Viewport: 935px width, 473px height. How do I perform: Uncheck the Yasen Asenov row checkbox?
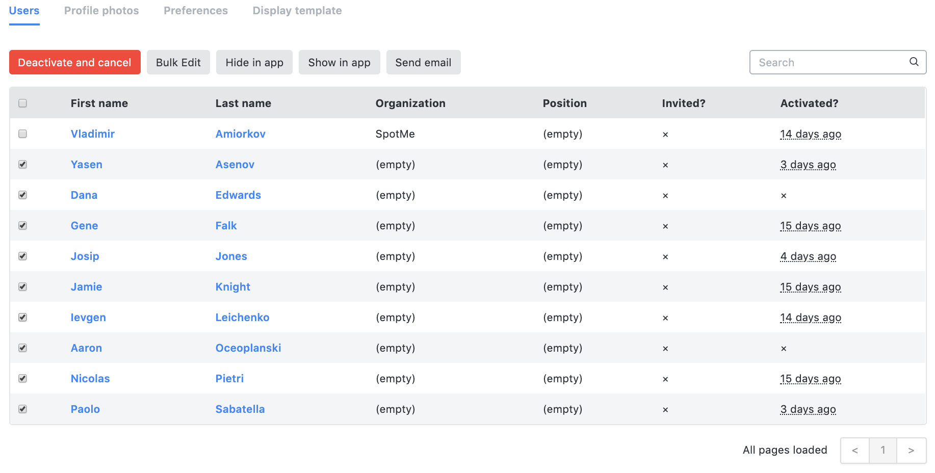22,164
